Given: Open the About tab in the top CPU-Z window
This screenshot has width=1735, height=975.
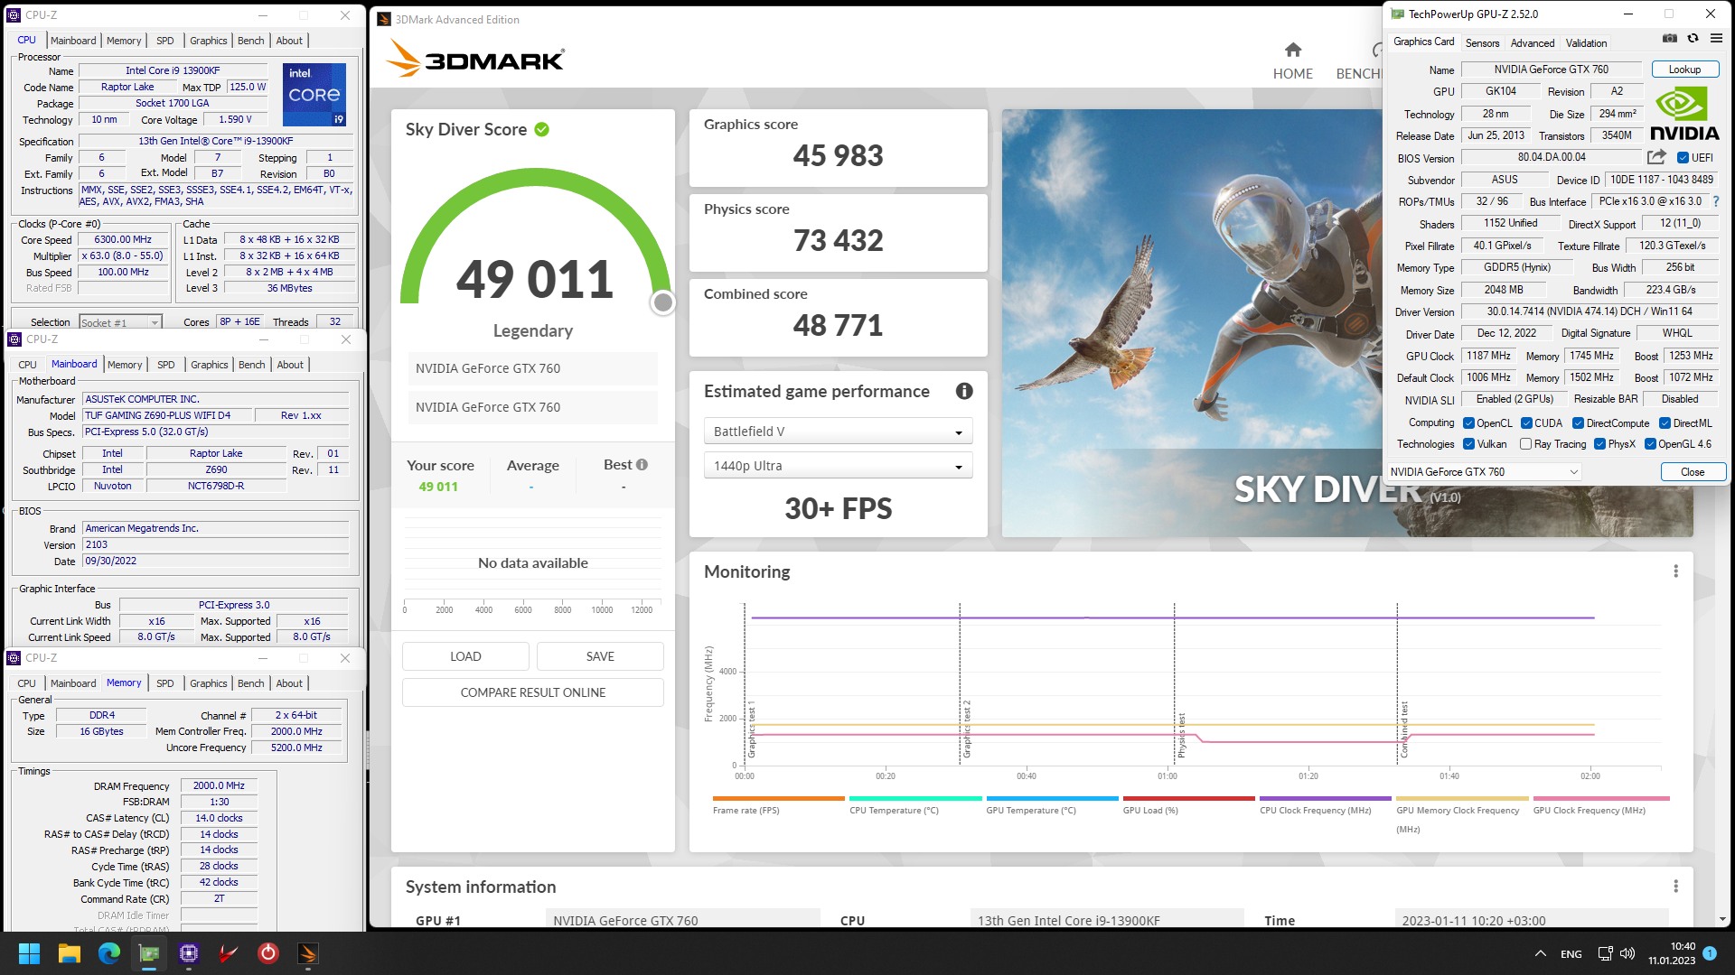Looking at the screenshot, I should [x=289, y=41].
